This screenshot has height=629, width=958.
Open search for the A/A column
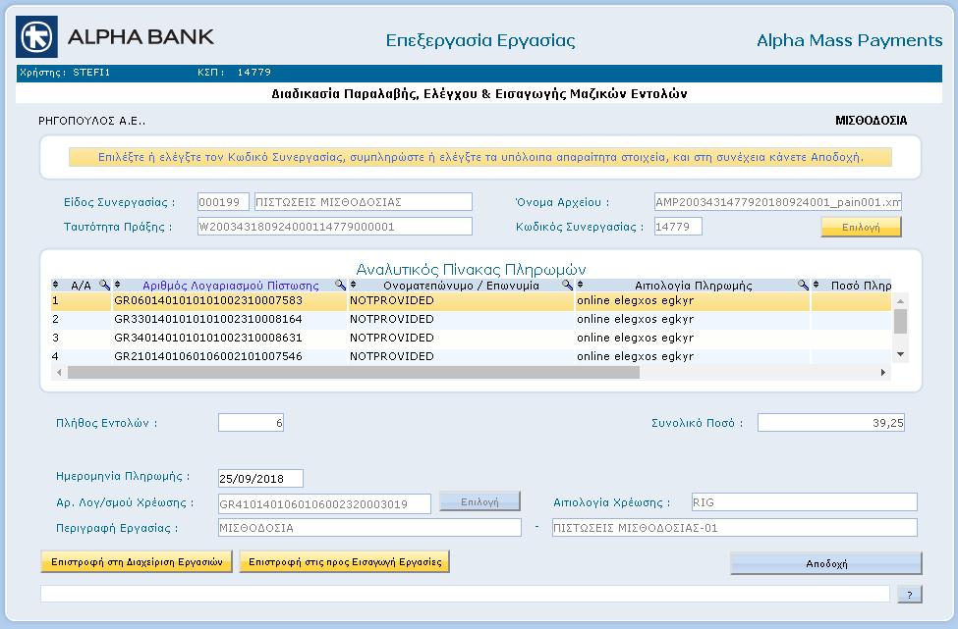(x=104, y=285)
